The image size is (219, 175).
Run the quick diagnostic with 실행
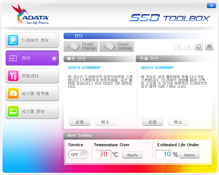[x=80, y=122]
